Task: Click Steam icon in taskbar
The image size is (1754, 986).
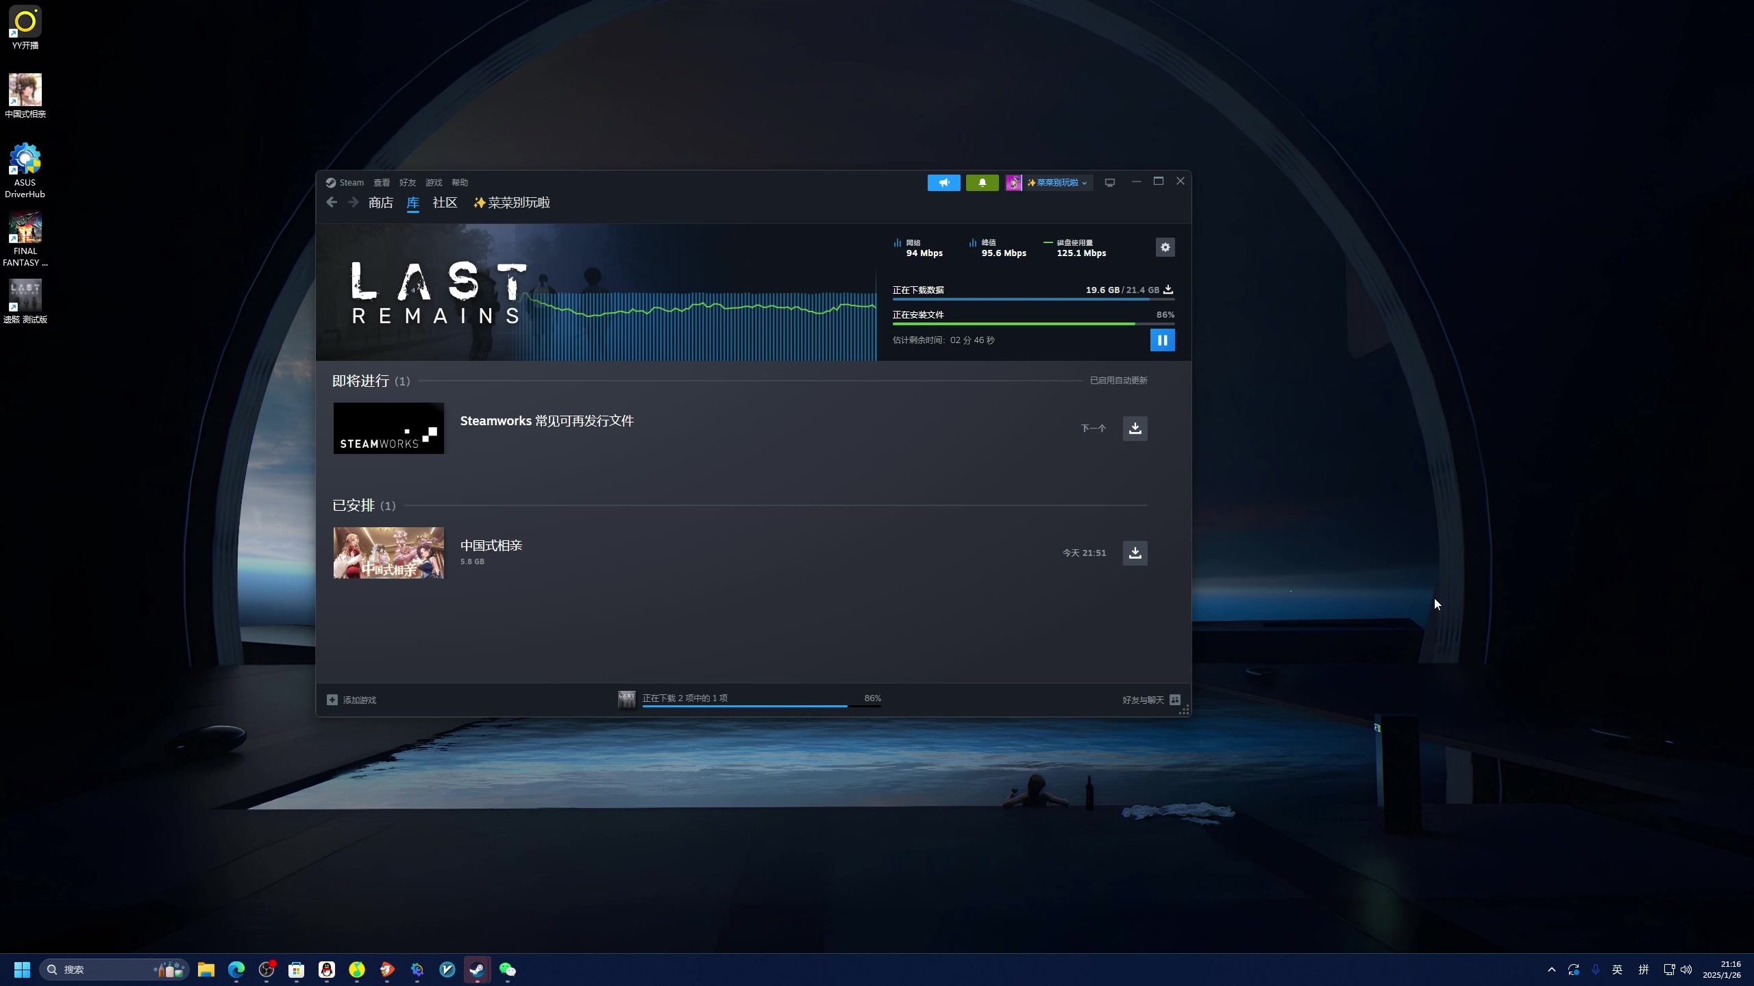Action: tap(478, 970)
